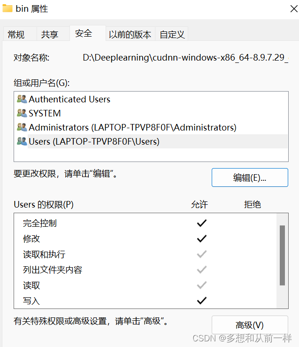Click the 编辑(E)... button
Image resolution: width=299 pixels, height=347 pixels.
[x=250, y=177]
